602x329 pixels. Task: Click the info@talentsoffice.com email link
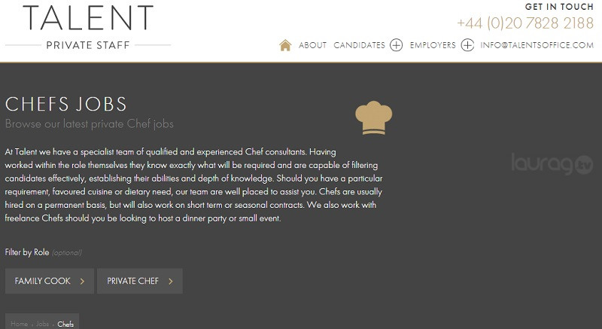pos(537,45)
